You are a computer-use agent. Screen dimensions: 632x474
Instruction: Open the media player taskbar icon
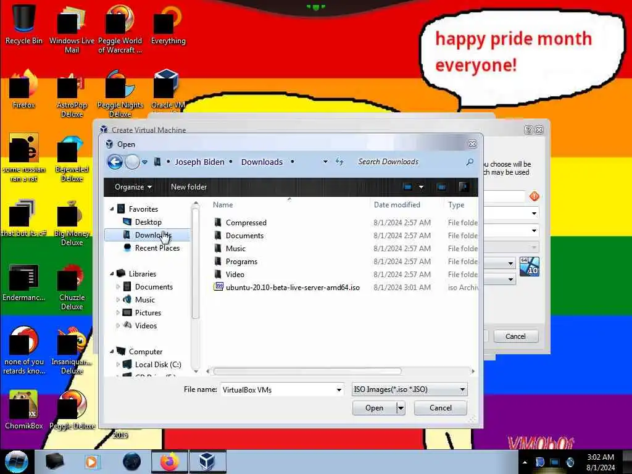(x=91, y=462)
